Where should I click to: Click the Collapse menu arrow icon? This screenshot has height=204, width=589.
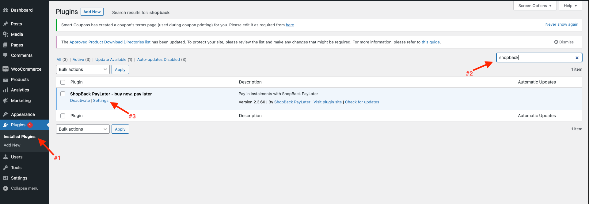coord(6,188)
